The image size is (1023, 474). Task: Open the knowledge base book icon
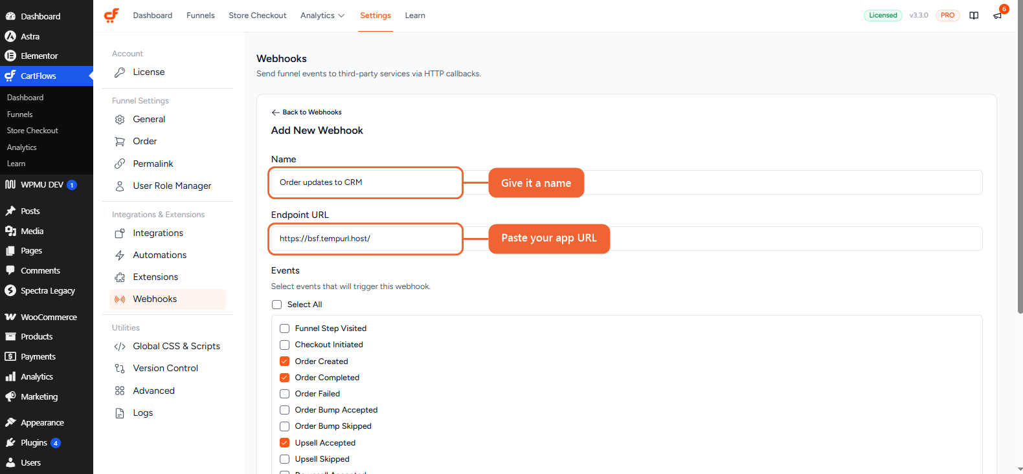click(974, 16)
